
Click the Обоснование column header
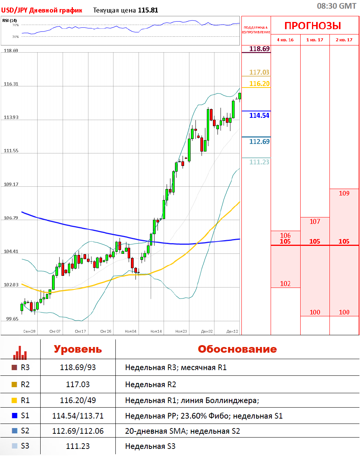coord(237,349)
